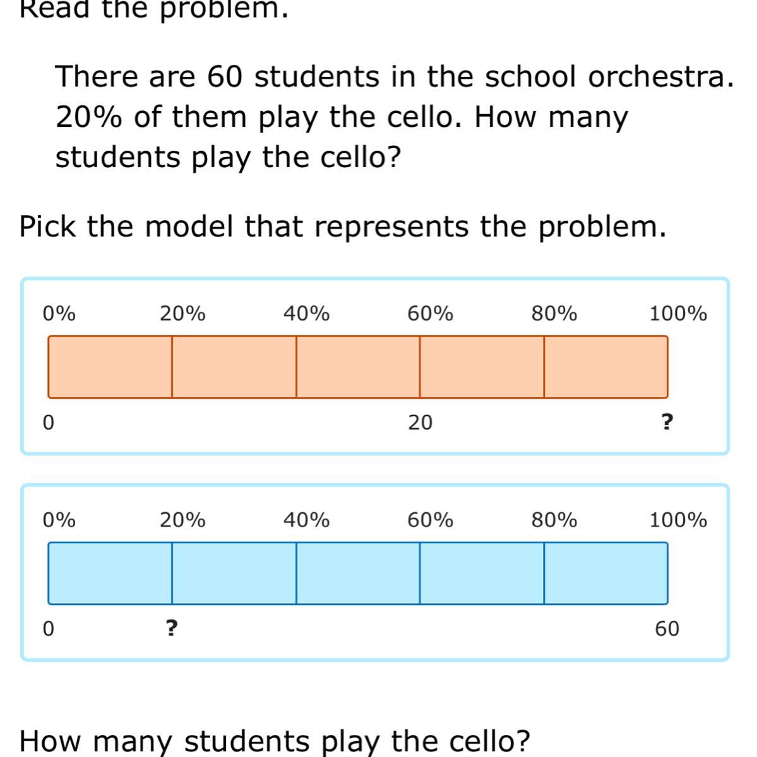Click the 0 below the orange bar
This screenshot has height=757, width=757.
tap(48, 422)
